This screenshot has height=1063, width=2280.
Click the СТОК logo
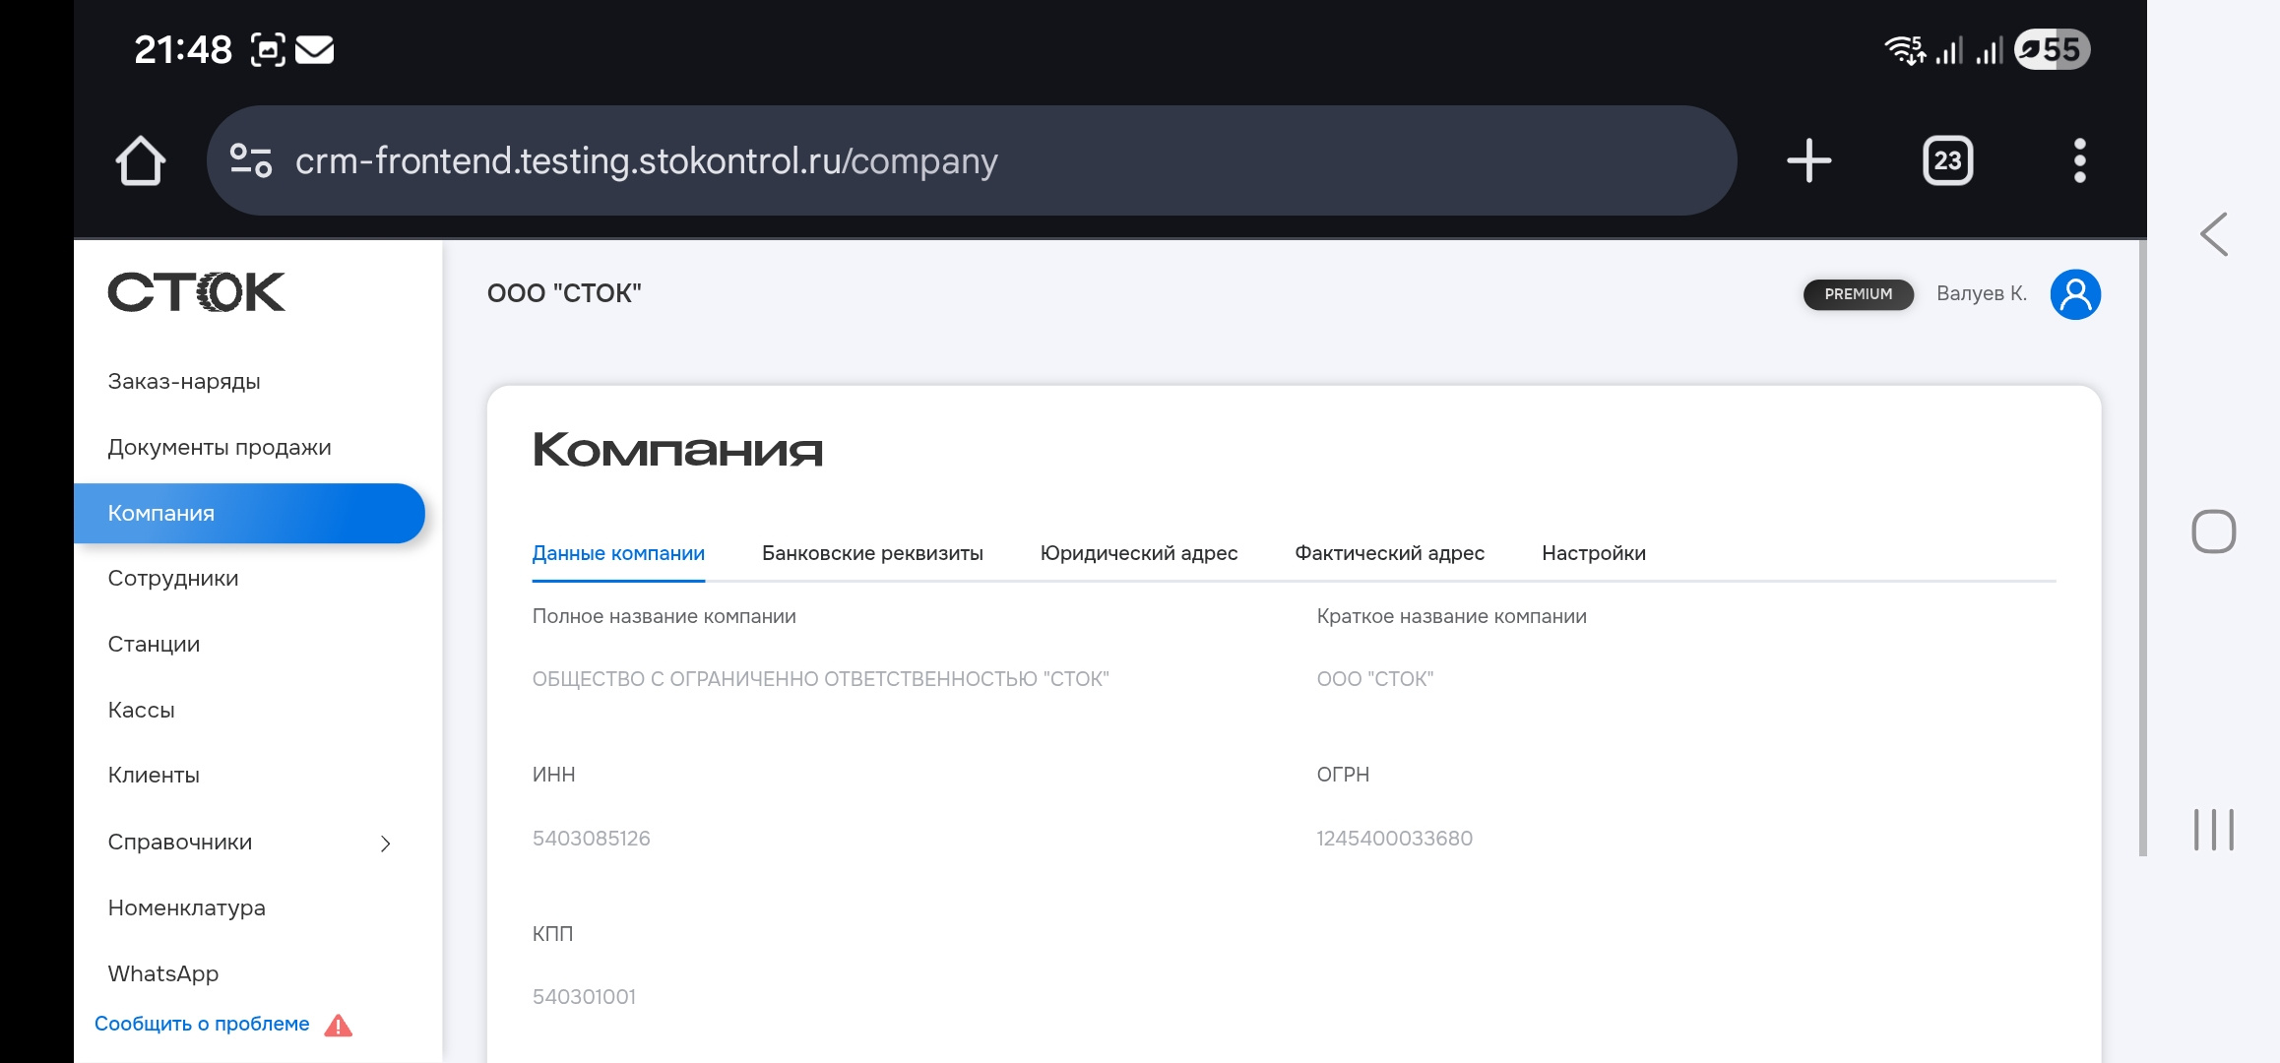(x=196, y=292)
